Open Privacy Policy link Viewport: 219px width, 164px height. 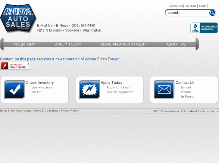69,111
